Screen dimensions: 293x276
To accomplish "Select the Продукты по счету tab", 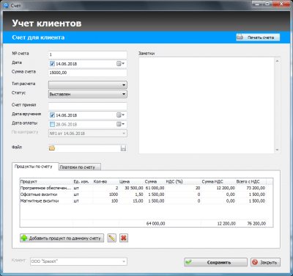I will tap(35, 167).
